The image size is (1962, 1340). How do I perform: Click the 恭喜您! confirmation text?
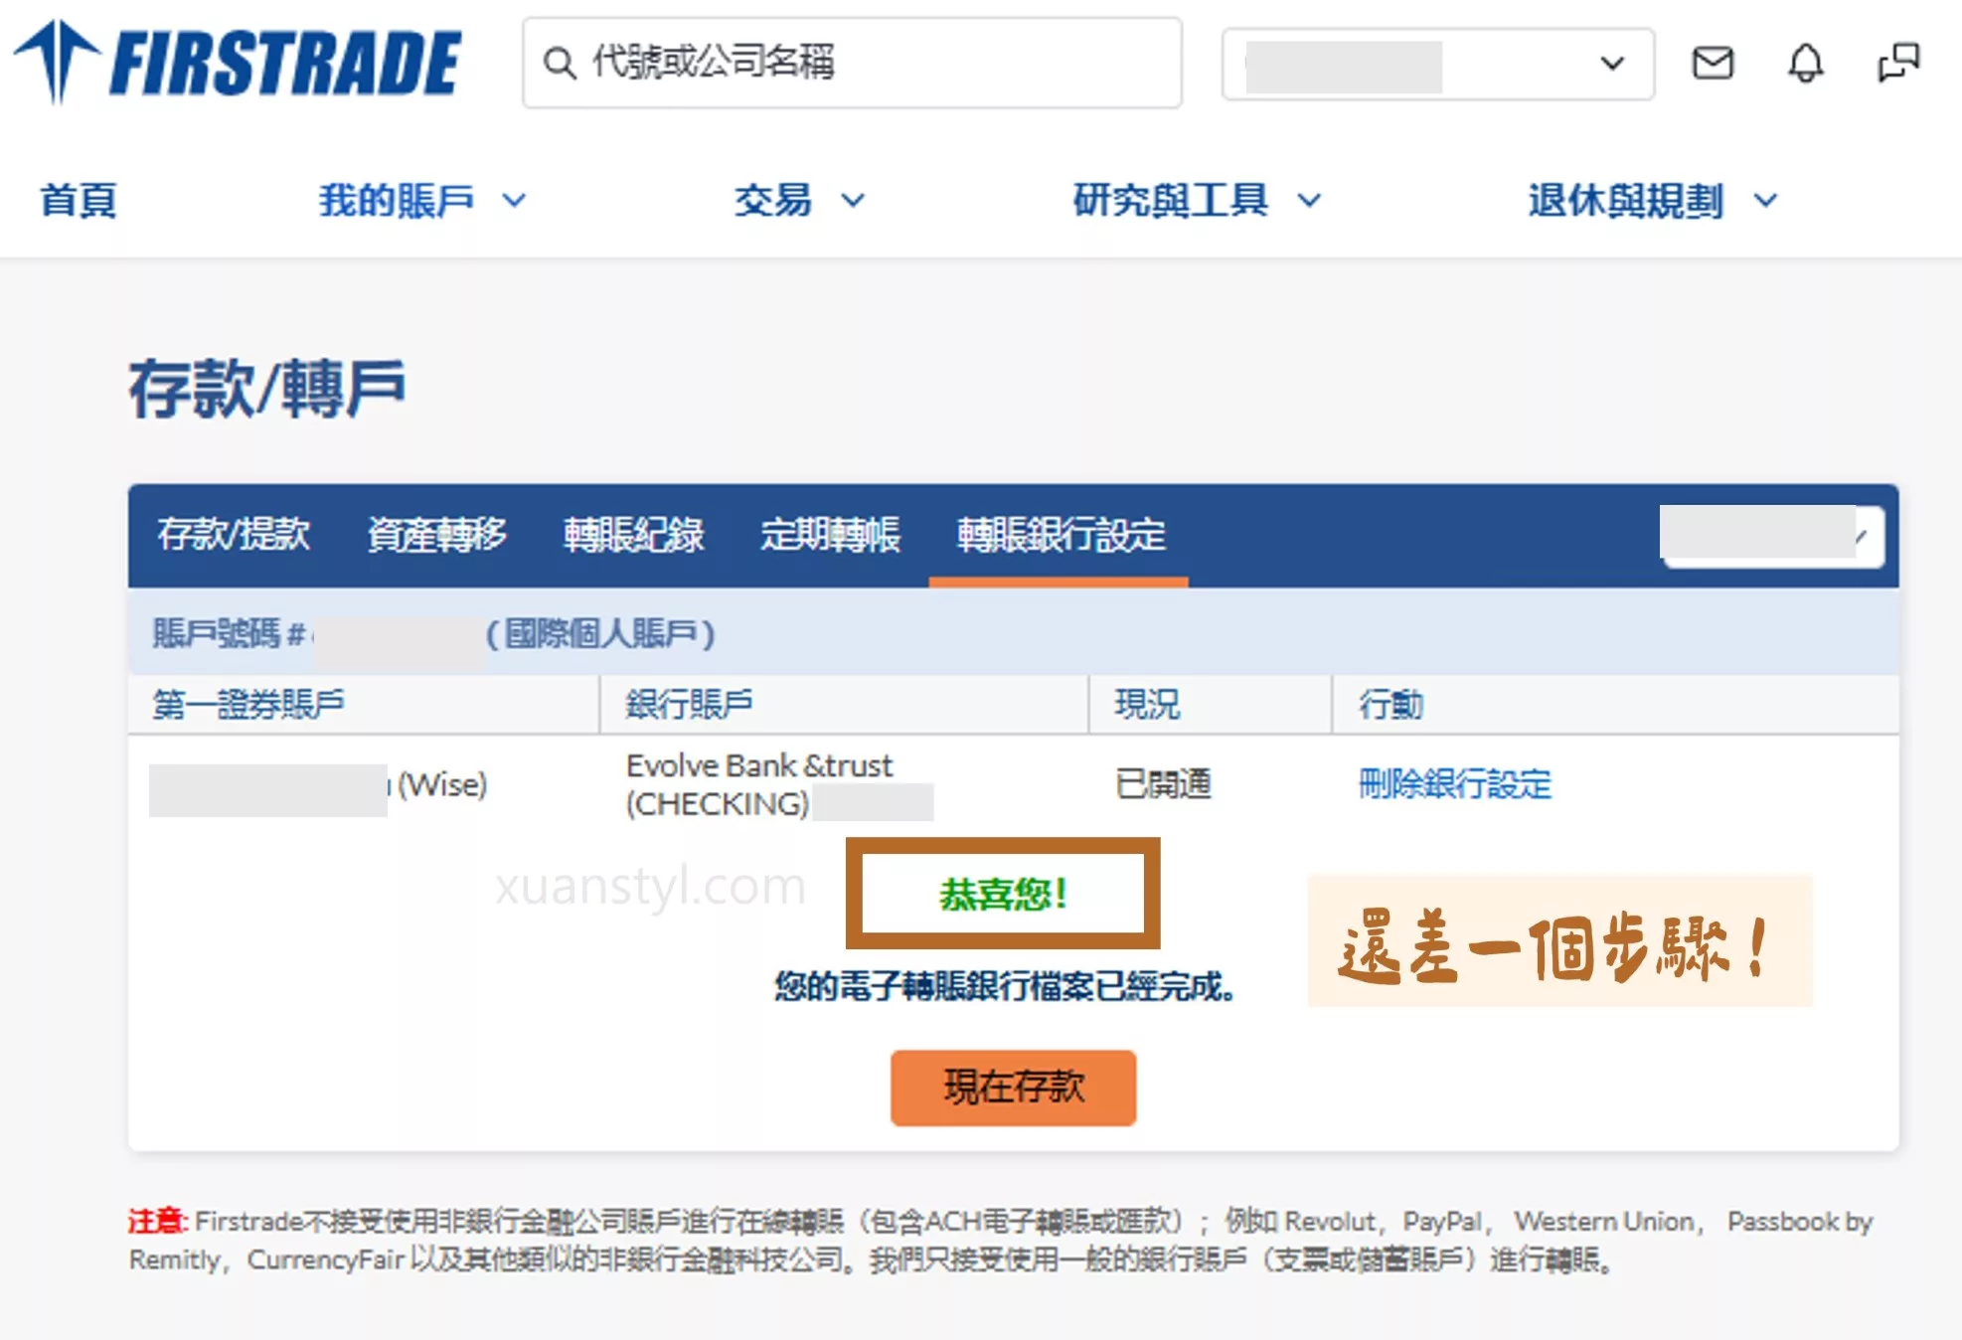tap(1003, 894)
